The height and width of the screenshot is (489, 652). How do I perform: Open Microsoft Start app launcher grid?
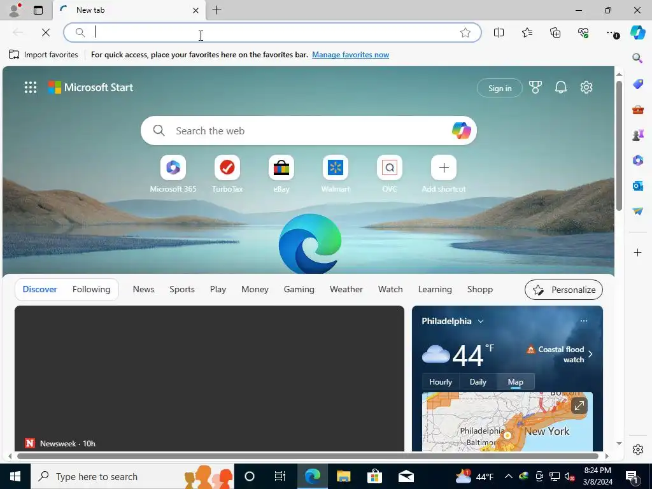(31, 87)
